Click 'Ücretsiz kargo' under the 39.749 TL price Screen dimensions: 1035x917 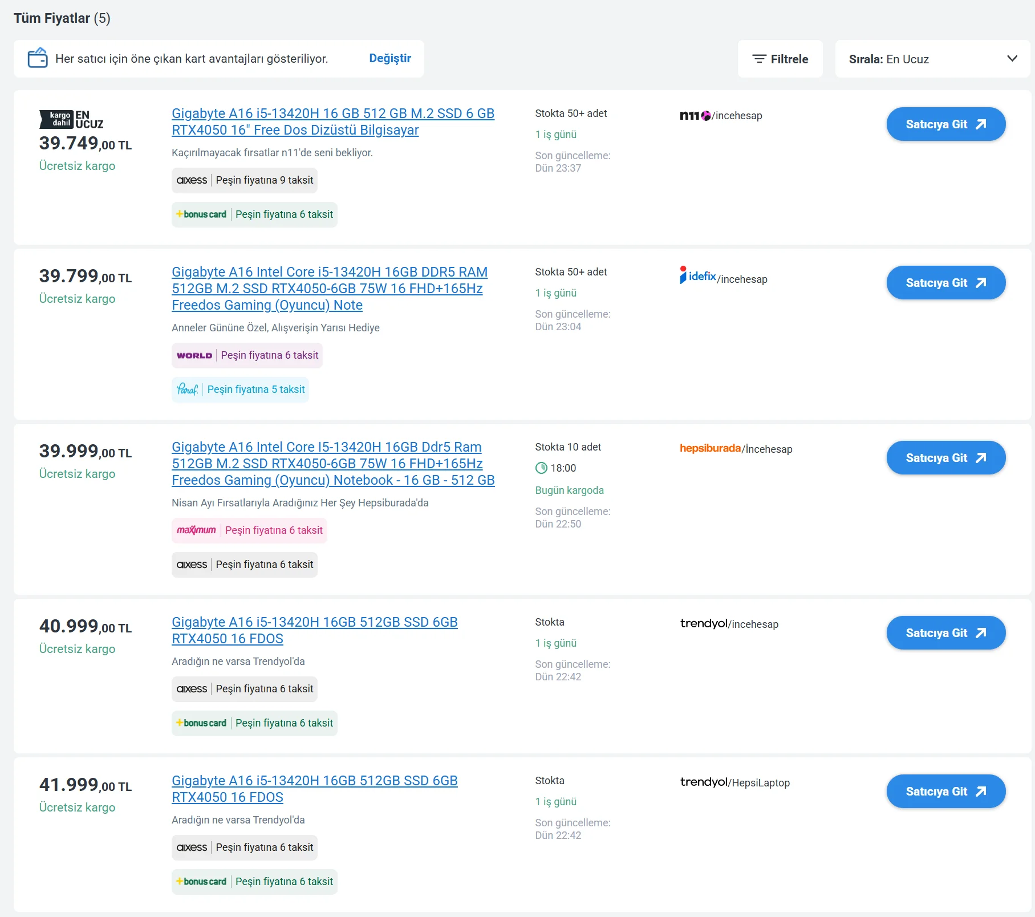(x=77, y=166)
